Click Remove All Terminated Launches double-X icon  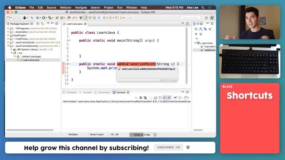click(145, 98)
